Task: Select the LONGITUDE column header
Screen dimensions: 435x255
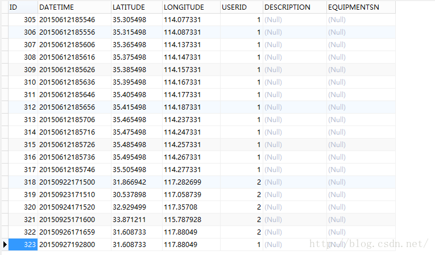Action: point(191,7)
